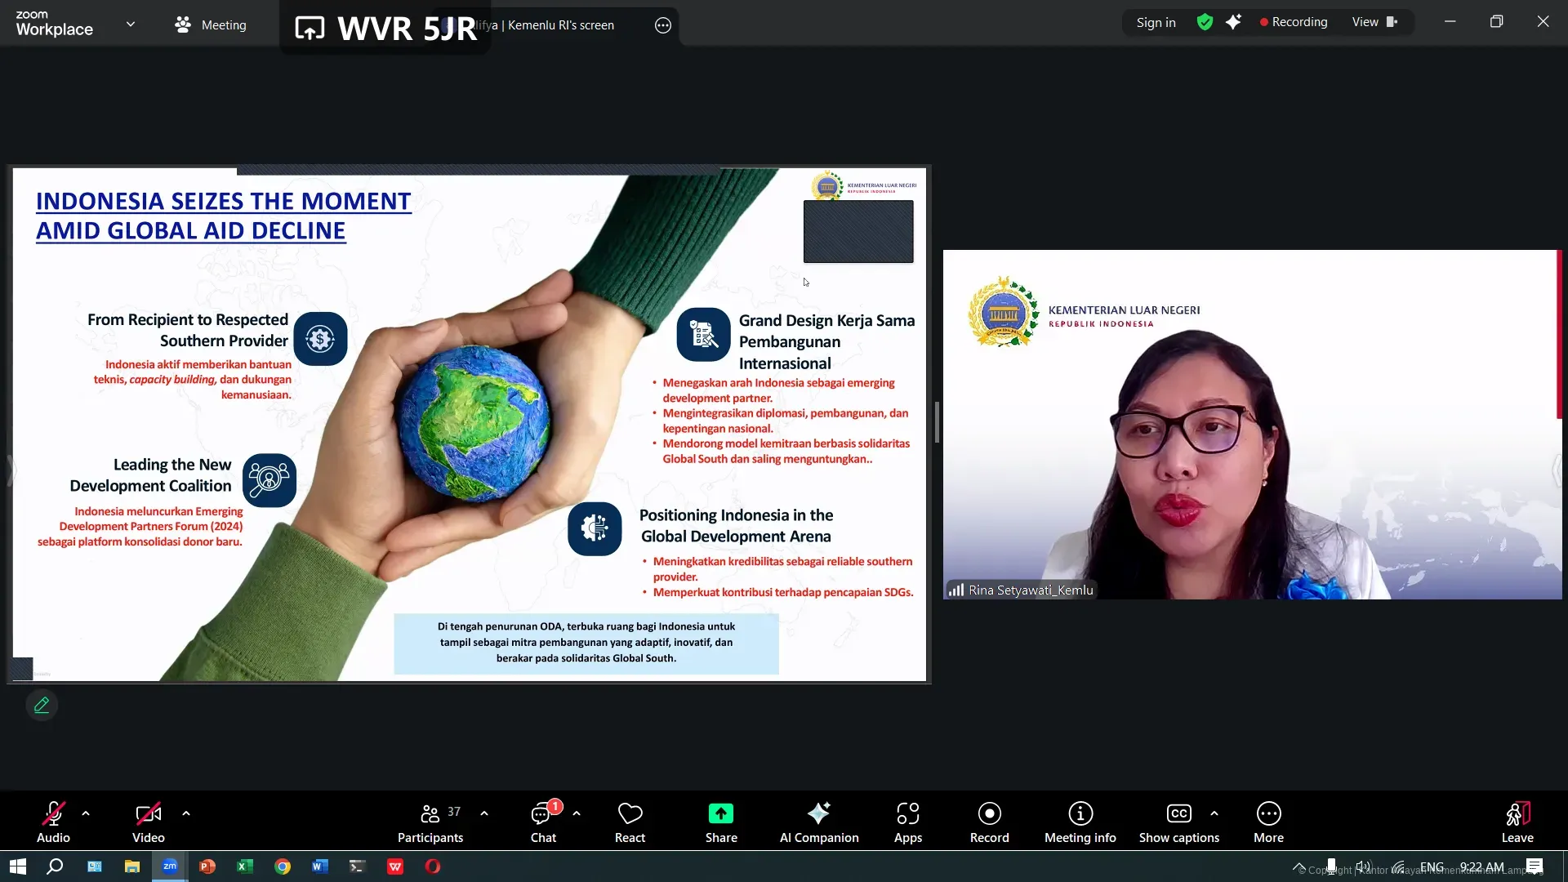The image size is (1568, 882).
Task: Toggle Show captions on
Action: point(1178,822)
